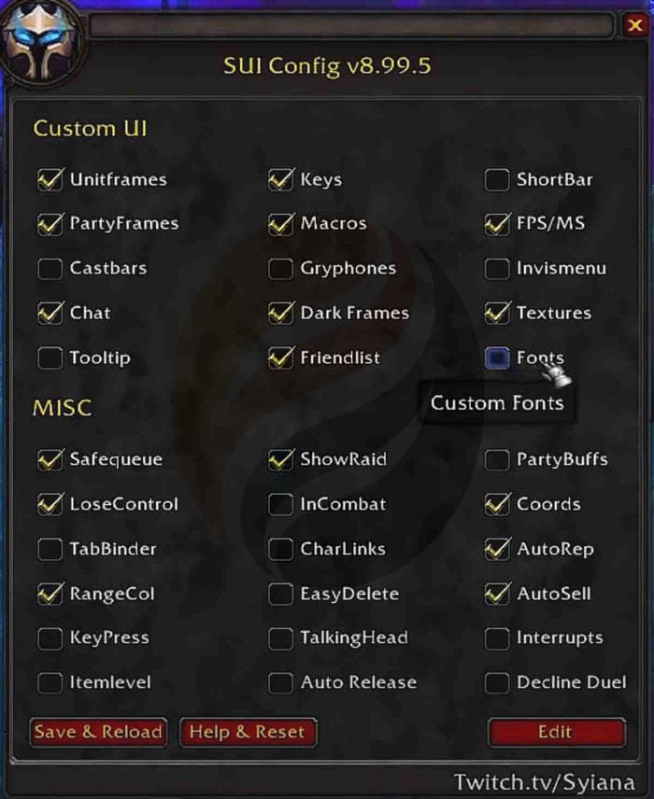Enable the Invismenu checkbox
The height and width of the screenshot is (799, 654).
[497, 268]
